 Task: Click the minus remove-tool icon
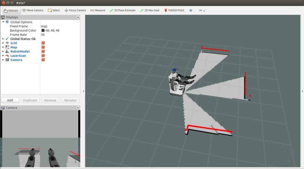[200, 10]
